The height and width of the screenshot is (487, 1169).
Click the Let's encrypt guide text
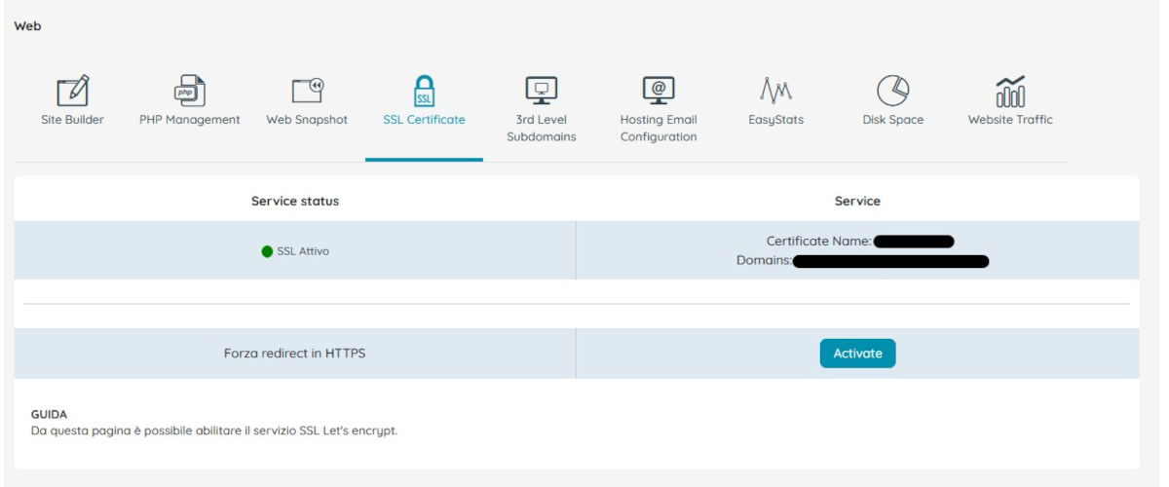point(213,431)
